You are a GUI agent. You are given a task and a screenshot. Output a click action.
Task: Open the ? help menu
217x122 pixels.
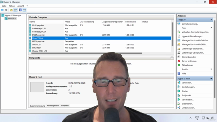coord(27,6)
